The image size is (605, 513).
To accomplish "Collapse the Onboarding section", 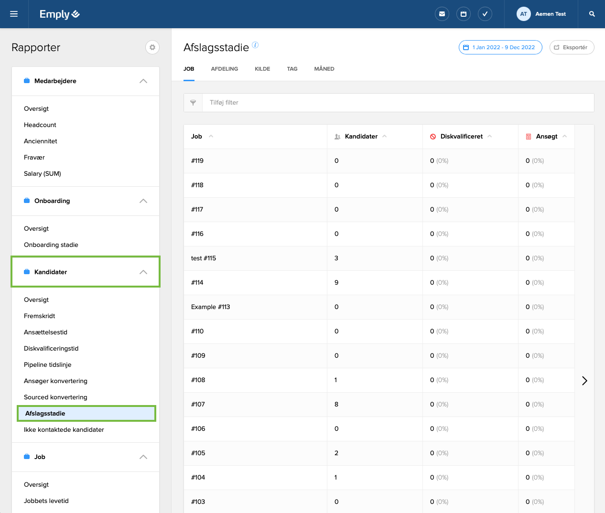I will click(143, 201).
